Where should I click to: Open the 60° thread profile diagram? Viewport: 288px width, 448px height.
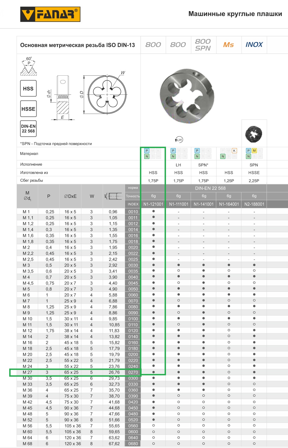[28, 66]
